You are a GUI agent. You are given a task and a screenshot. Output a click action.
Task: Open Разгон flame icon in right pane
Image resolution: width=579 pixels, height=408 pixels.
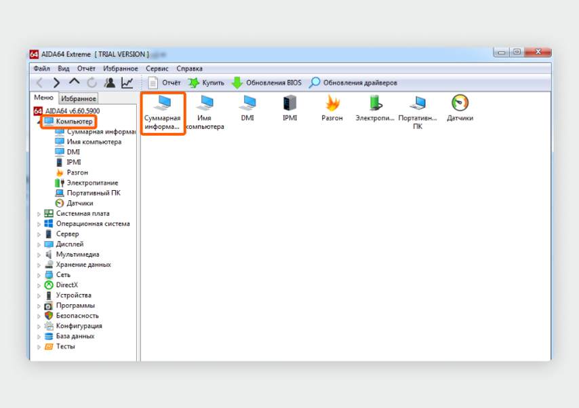click(332, 109)
